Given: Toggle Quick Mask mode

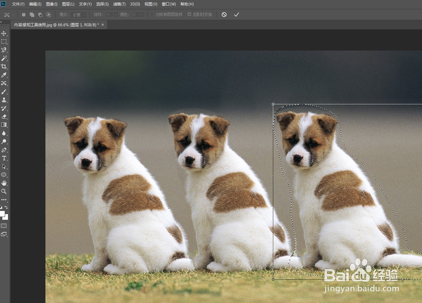Looking at the screenshot, I should coord(4,226).
